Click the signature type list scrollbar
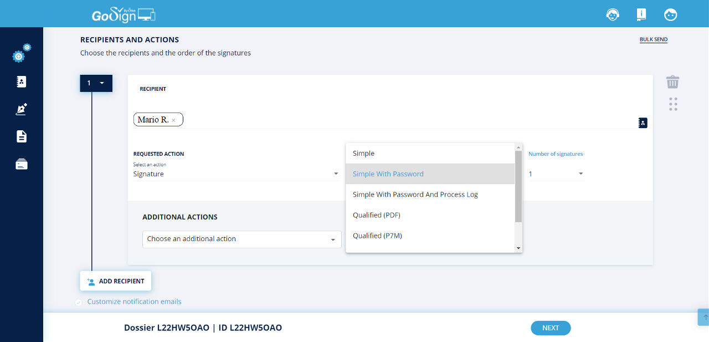This screenshot has height=342, width=709. coord(518,186)
